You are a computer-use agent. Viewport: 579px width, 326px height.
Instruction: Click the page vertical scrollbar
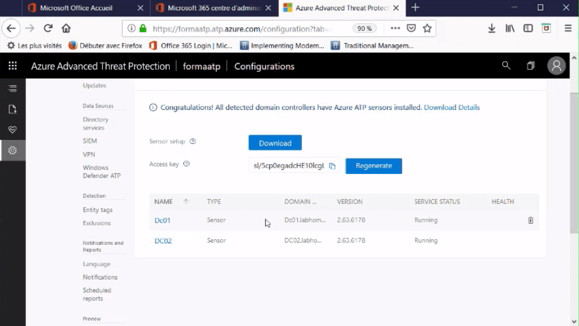[574, 162]
